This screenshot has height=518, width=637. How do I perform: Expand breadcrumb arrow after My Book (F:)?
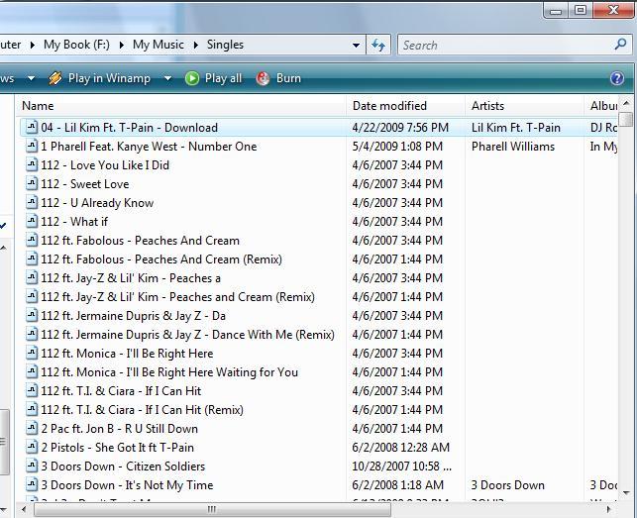(122, 45)
